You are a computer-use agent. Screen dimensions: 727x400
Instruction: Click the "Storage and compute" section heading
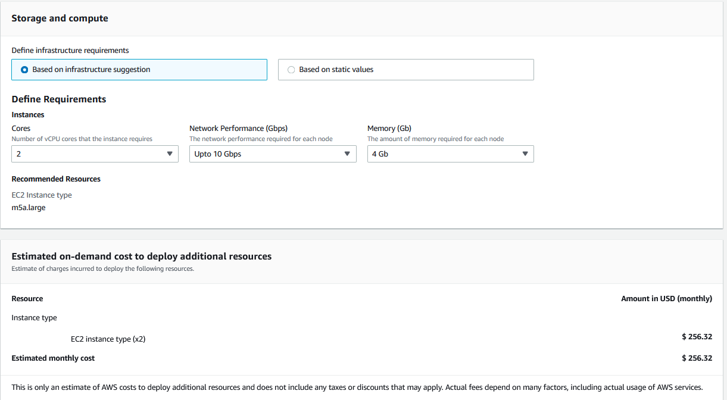tap(60, 18)
